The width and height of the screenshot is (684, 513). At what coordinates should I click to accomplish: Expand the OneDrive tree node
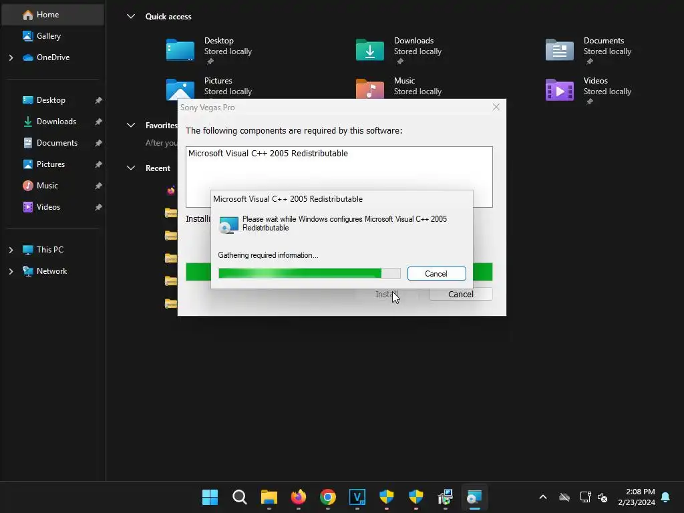(x=11, y=57)
